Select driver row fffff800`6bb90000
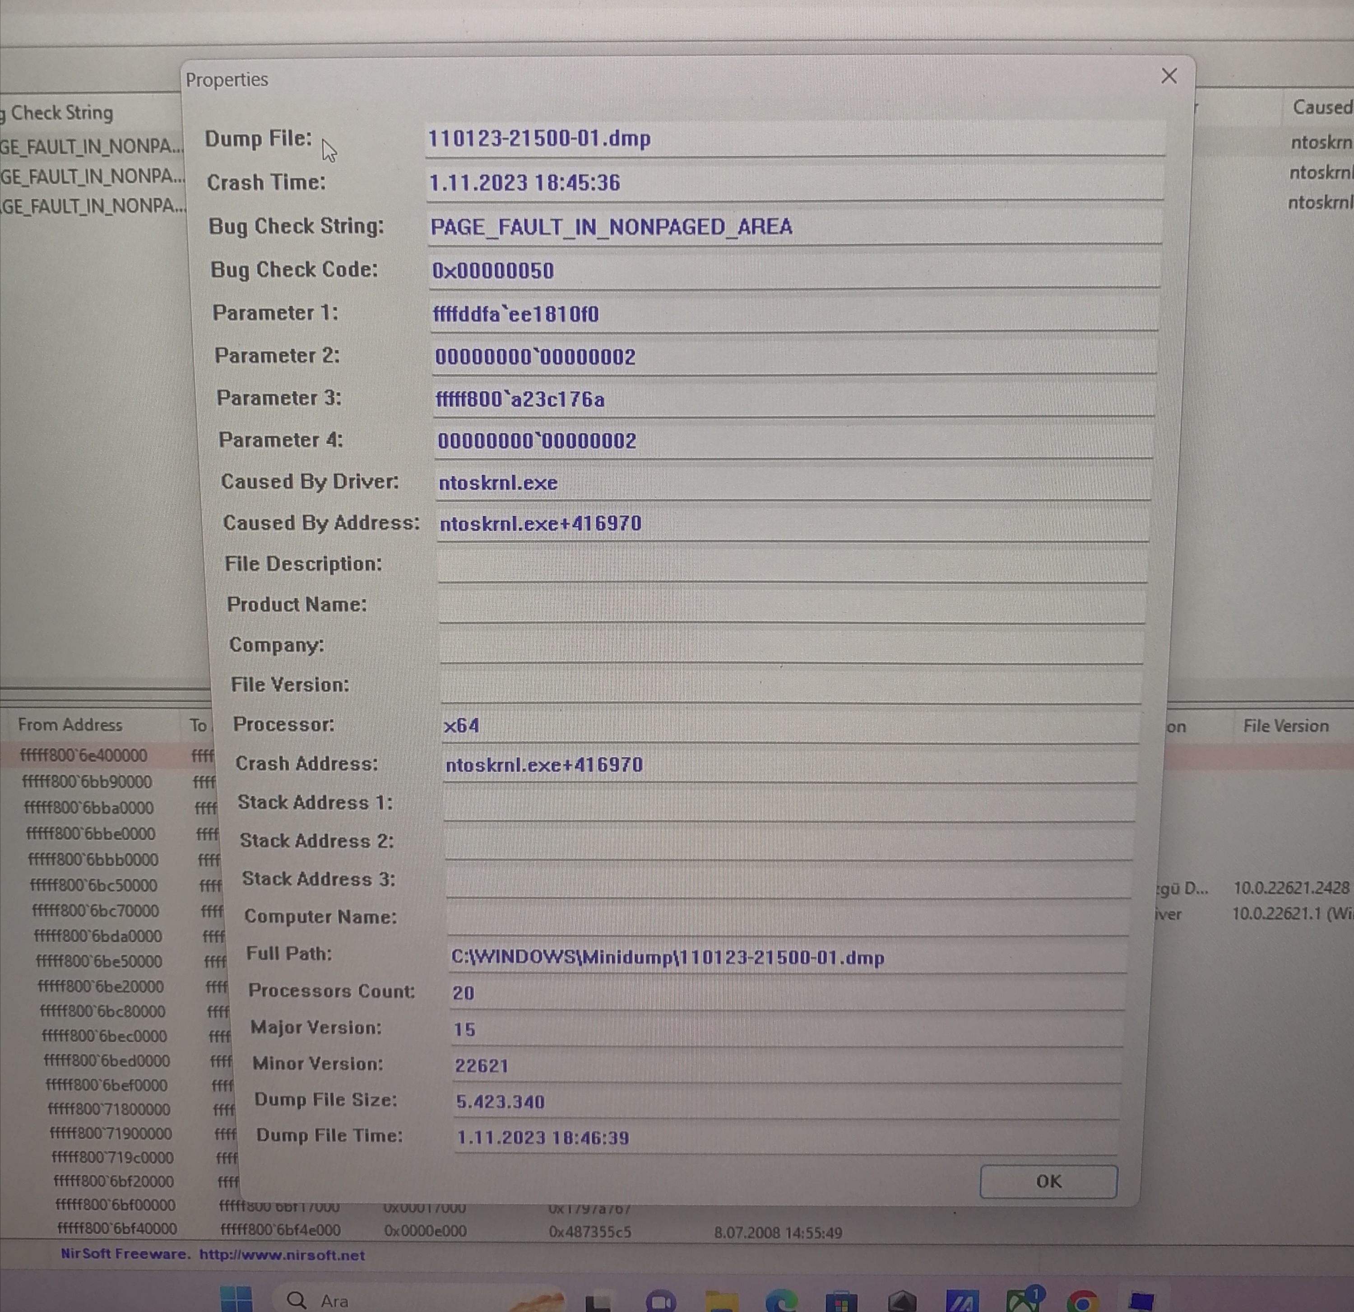 pyautogui.click(x=87, y=782)
